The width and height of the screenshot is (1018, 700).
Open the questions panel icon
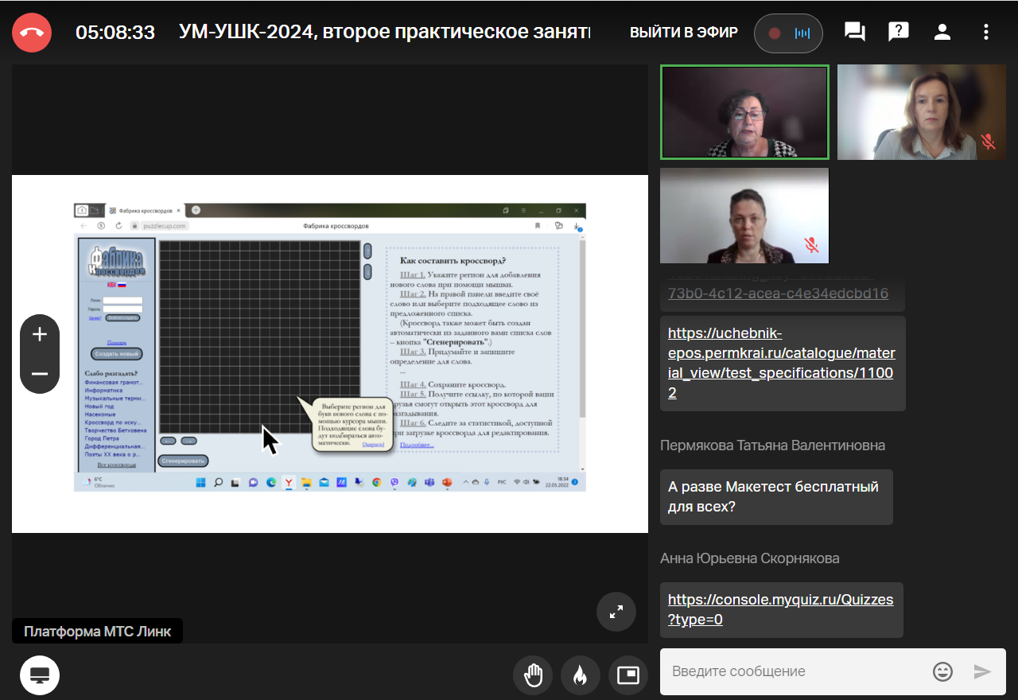tap(899, 33)
